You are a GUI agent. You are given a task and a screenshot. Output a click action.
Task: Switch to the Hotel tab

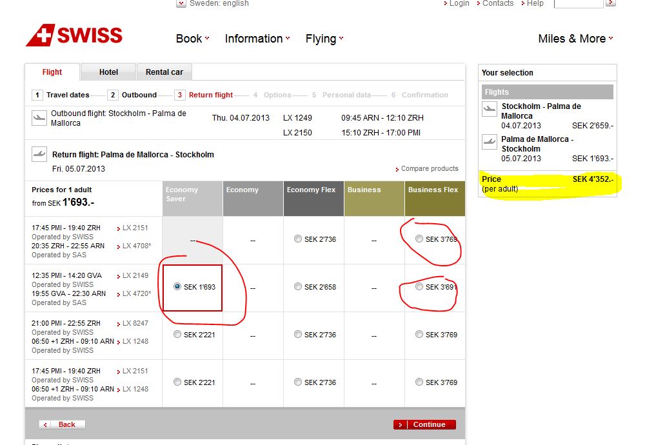108,72
